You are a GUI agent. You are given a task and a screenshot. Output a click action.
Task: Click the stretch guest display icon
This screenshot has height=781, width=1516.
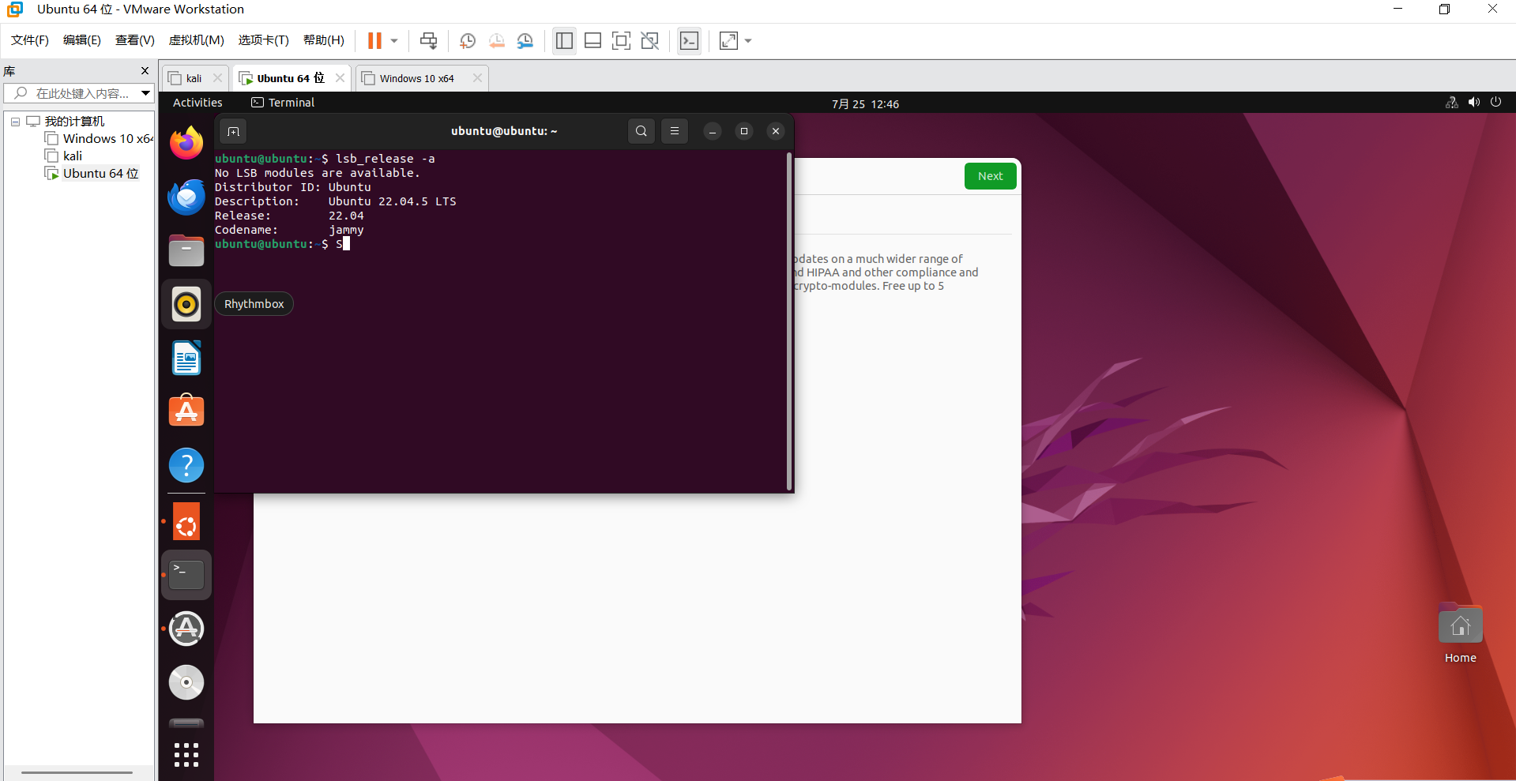pos(728,41)
